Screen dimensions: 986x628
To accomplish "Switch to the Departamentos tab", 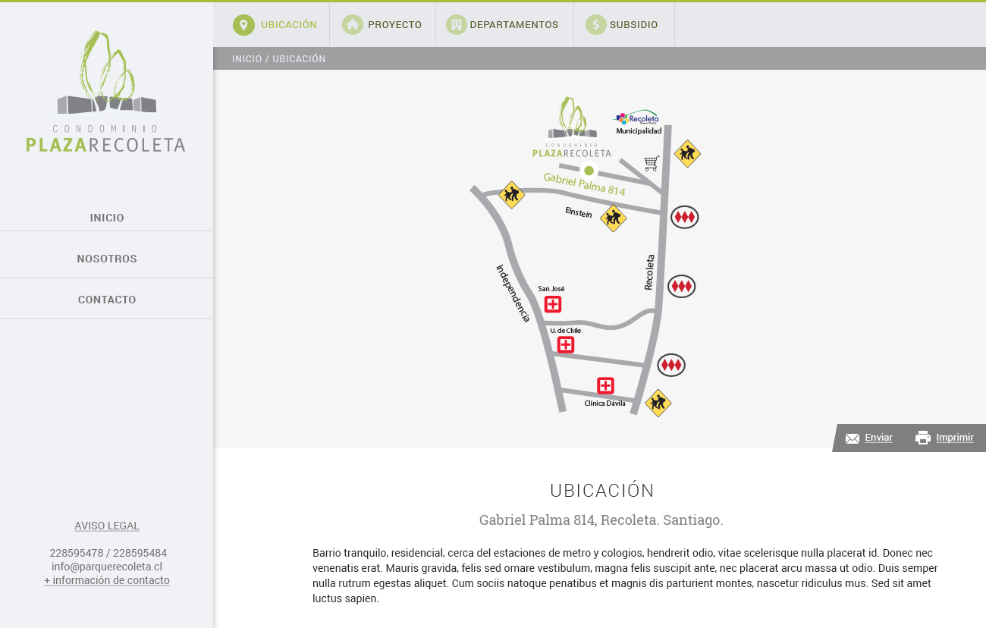I will point(513,25).
